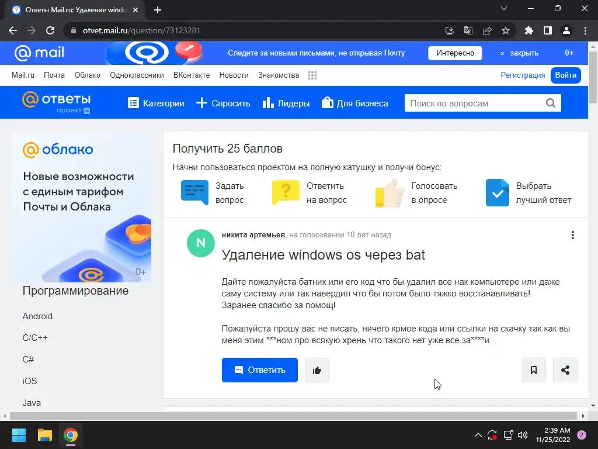Image resolution: width=598 pixels, height=449 pixels.
Task: Click the Задать вопрос bonus item
Action: coord(213,193)
